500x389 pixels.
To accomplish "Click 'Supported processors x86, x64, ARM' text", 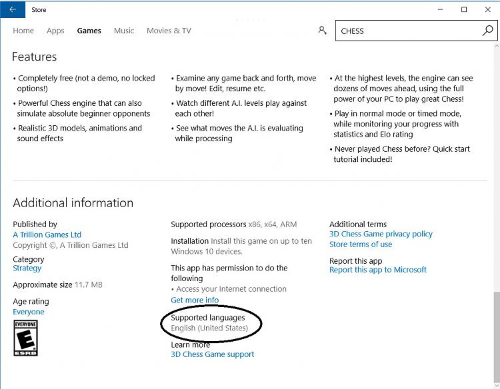I will point(234,224).
